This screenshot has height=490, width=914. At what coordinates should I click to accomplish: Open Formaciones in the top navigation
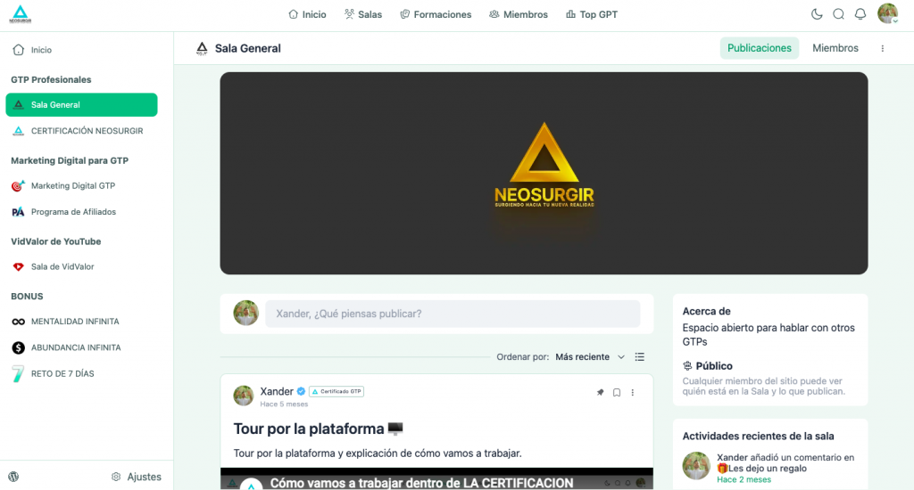[436, 14]
